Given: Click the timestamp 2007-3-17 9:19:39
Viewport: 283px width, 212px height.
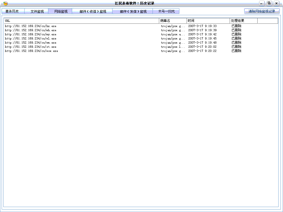Looking at the screenshot, I should click(202, 30).
